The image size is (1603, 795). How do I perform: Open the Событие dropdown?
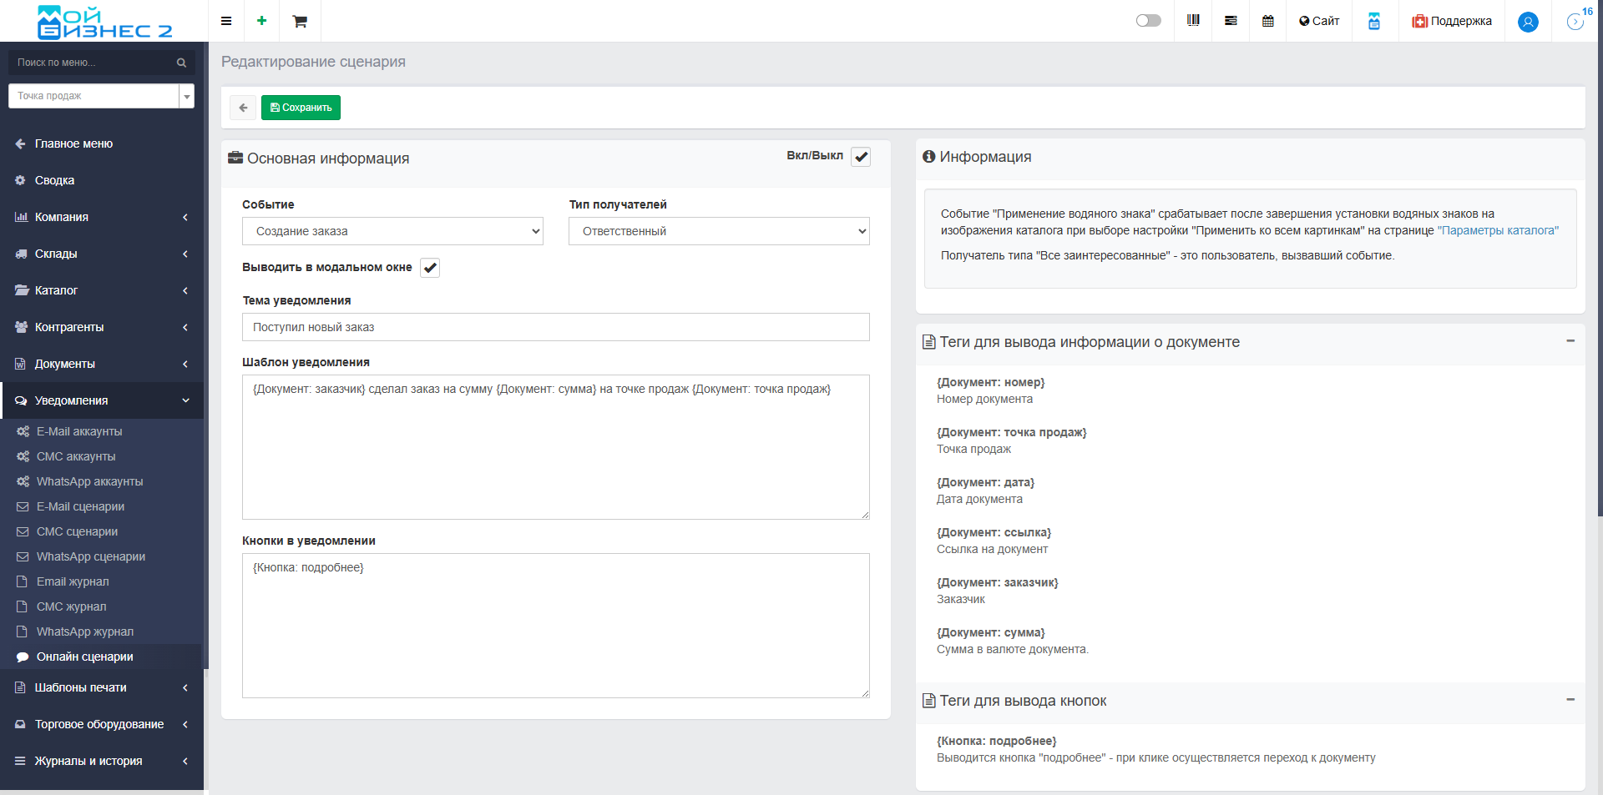point(392,231)
